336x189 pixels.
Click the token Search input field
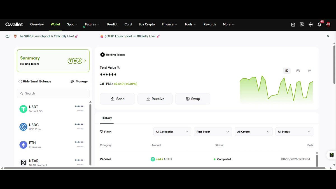53,94
